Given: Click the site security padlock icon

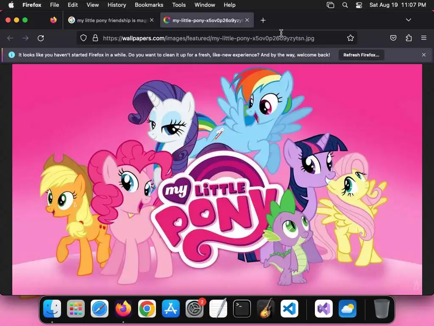Looking at the screenshot, I should (x=95, y=38).
